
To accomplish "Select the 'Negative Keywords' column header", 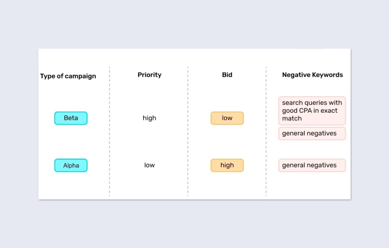I will tap(312, 75).
